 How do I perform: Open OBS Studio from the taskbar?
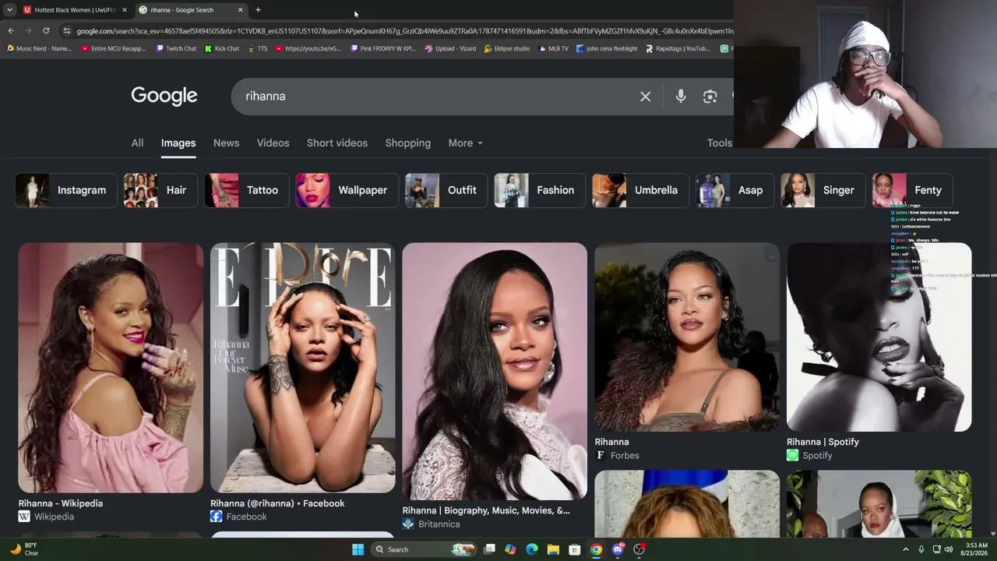click(639, 549)
